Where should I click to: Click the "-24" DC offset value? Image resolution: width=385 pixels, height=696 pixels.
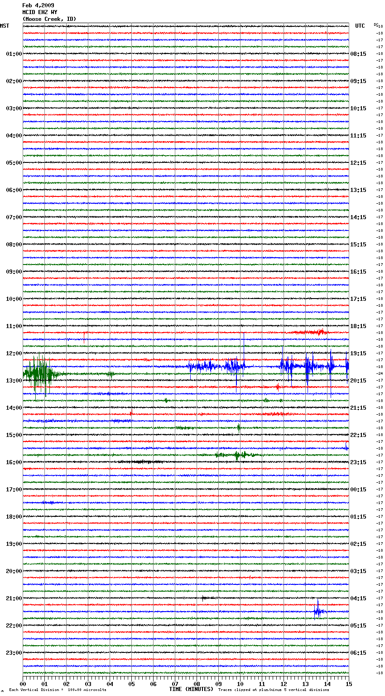(380, 373)
